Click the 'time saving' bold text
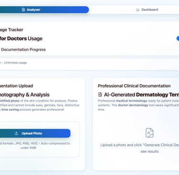The image size is (179, 175). [10, 109]
